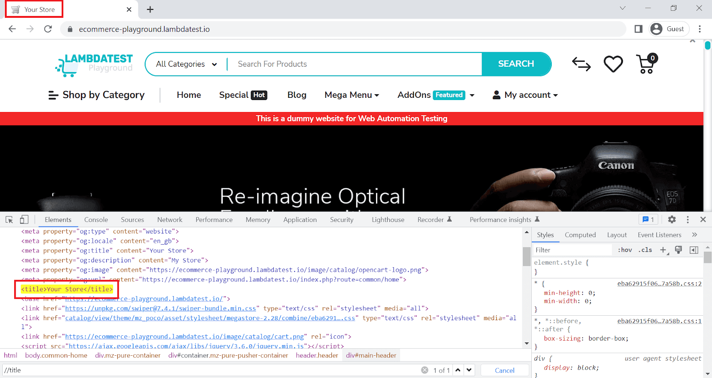712x378 pixels.
Task: Go to the Home nav link
Action: 189,95
